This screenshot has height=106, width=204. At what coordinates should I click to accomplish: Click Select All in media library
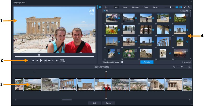coord(184,11)
